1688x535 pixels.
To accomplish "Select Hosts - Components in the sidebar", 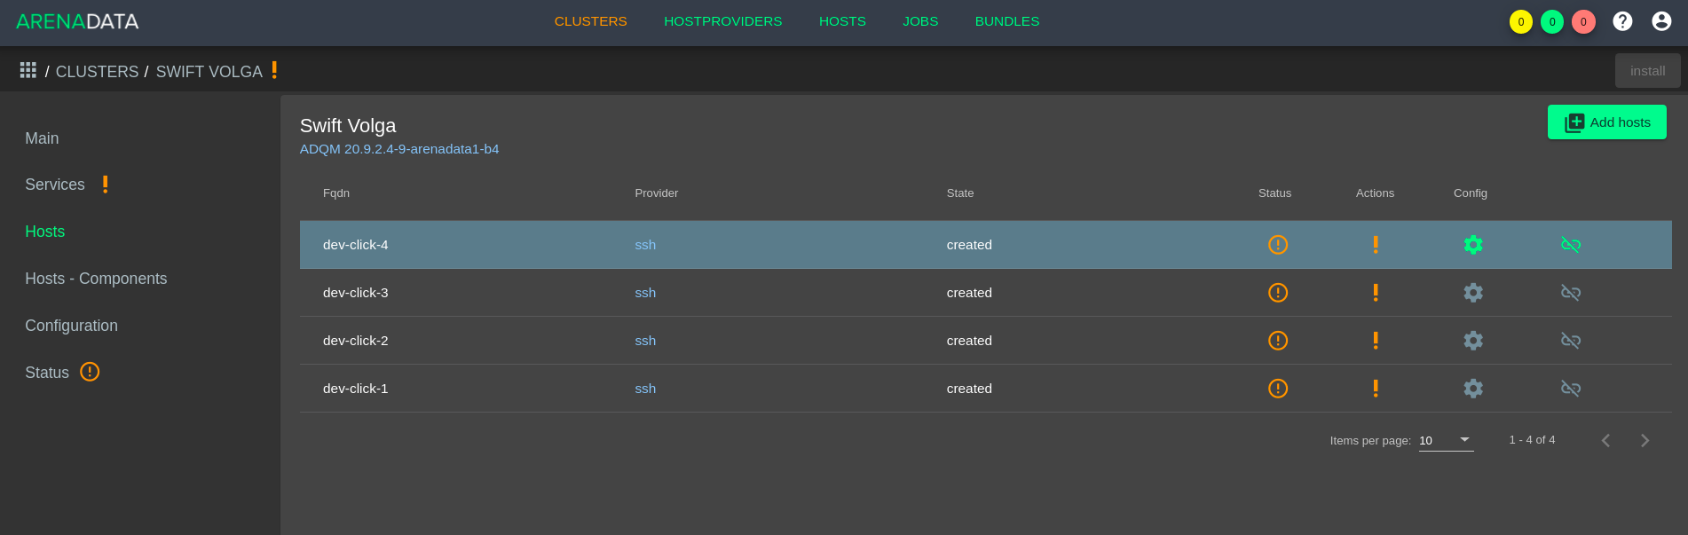I will coord(96,279).
